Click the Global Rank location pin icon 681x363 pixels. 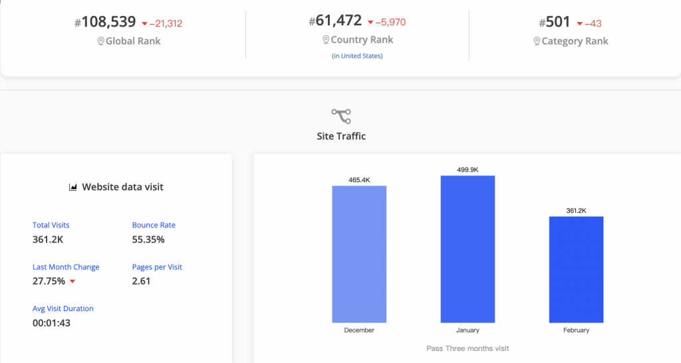(101, 41)
